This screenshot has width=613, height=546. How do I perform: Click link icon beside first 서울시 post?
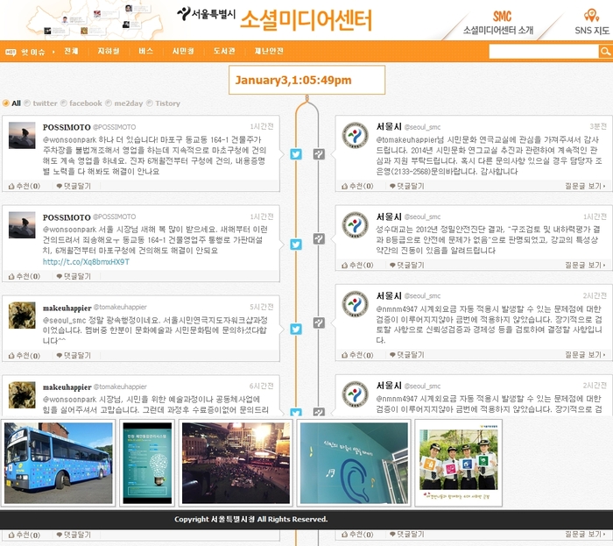[x=319, y=154]
